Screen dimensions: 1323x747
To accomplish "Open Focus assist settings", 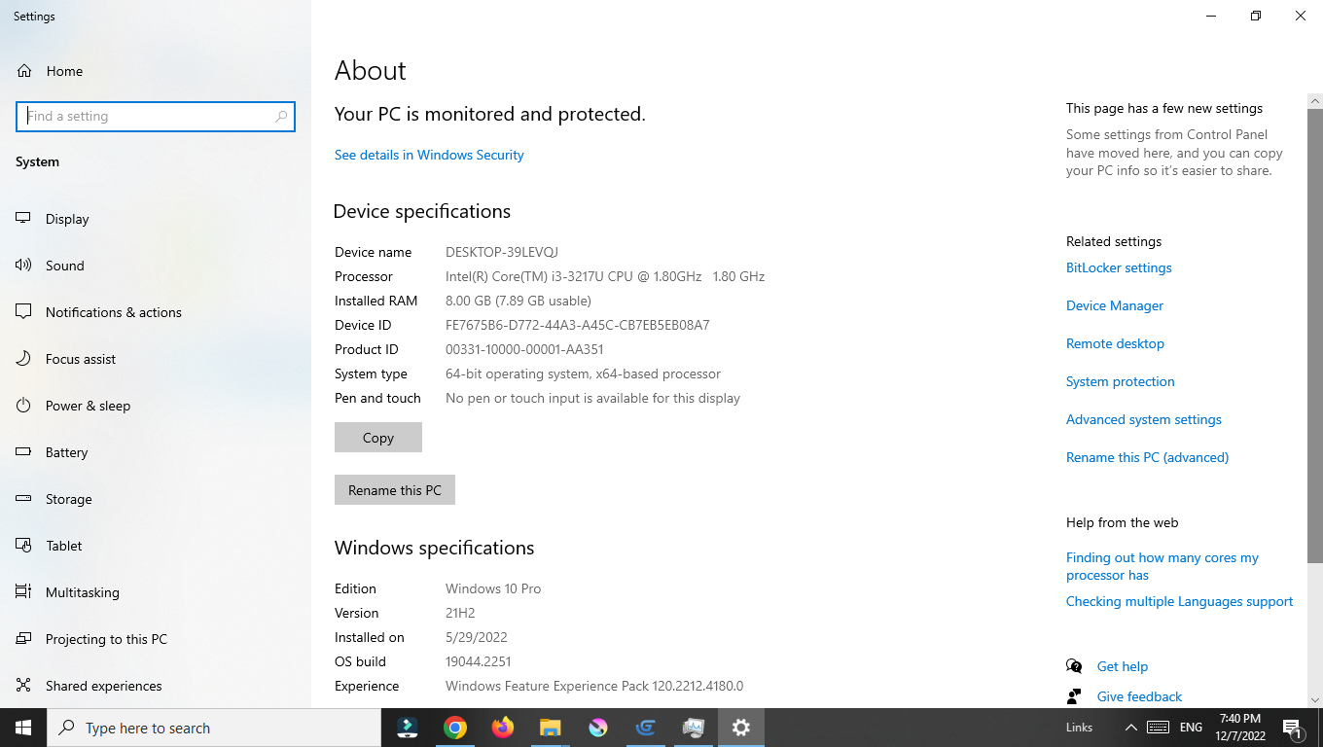I will coord(82,358).
